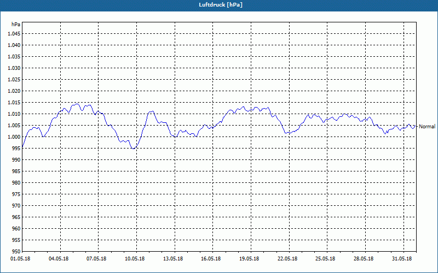The height and width of the screenshot is (273, 438).
Task: Click the 07.05.18 date label
Action: [x=96, y=259]
